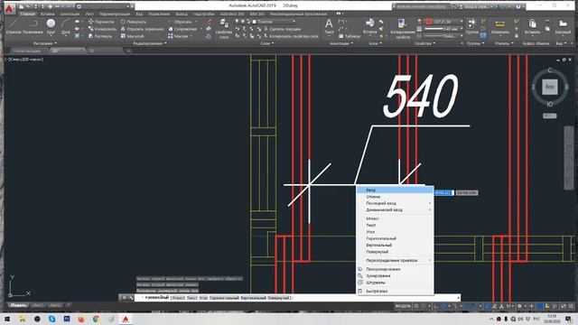Click the Таблица (Table) tool
Viewport: 578px width, 325px height.
point(350,36)
